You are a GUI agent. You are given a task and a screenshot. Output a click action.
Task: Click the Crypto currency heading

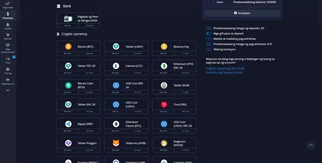click(74, 34)
